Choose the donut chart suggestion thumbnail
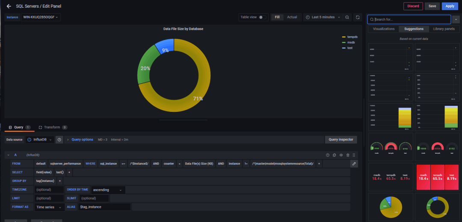 click(437, 207)
